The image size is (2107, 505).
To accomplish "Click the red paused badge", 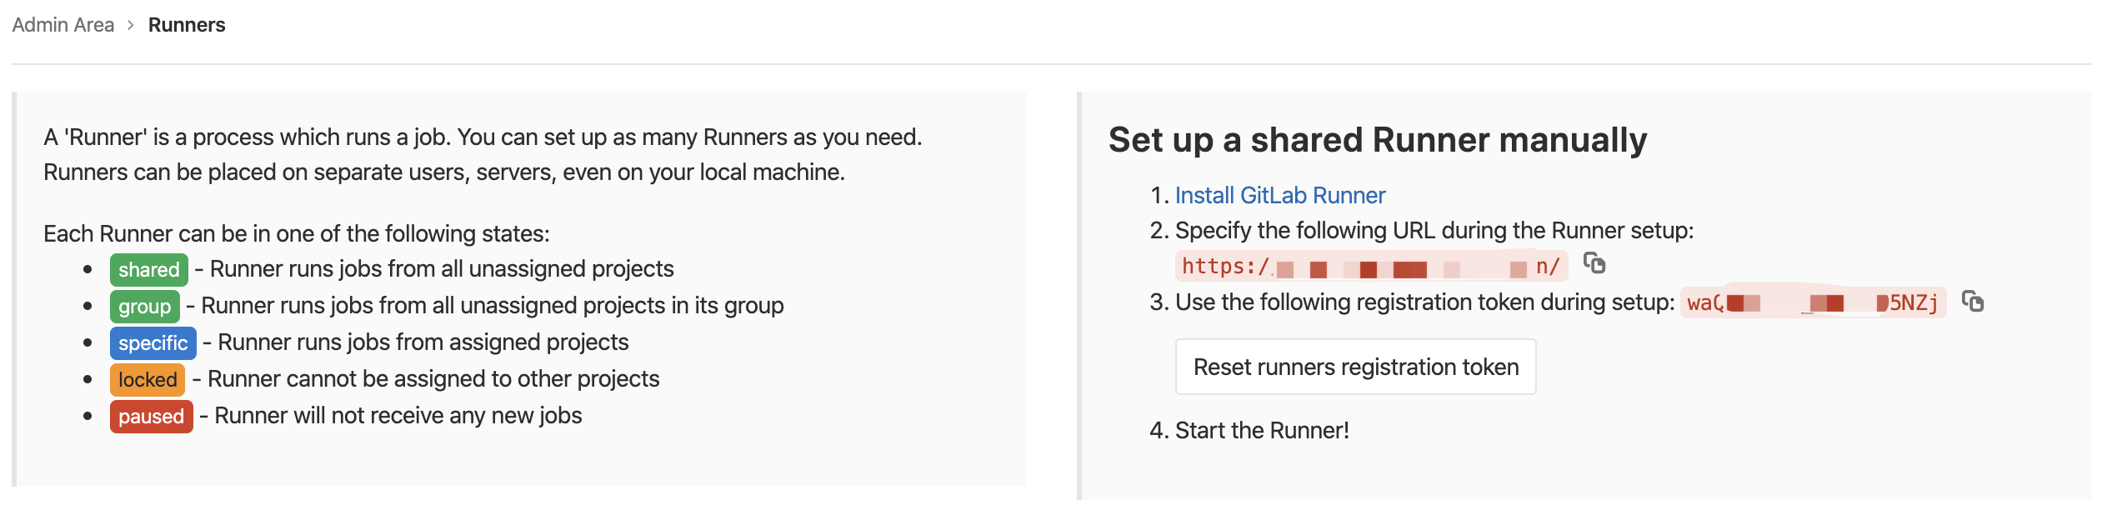I will [151, 417].
